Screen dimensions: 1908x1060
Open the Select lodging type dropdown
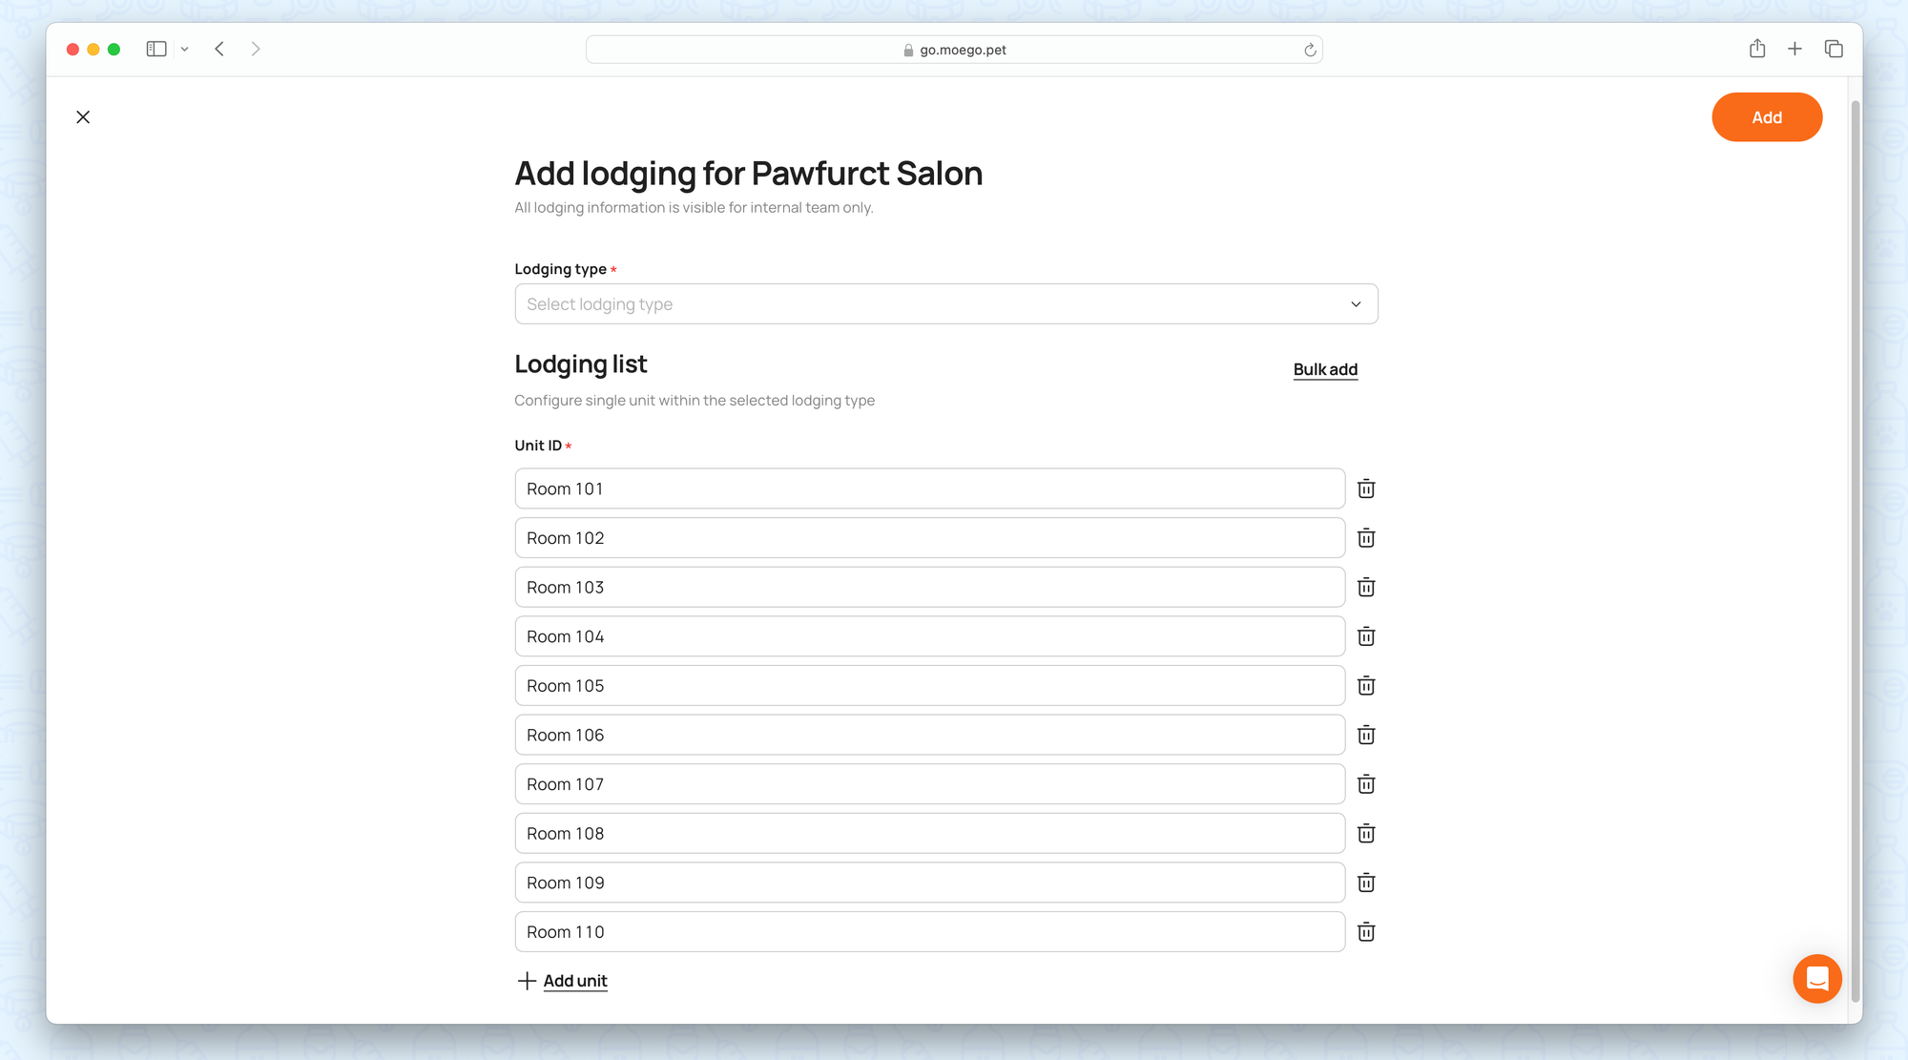point(945,304)
